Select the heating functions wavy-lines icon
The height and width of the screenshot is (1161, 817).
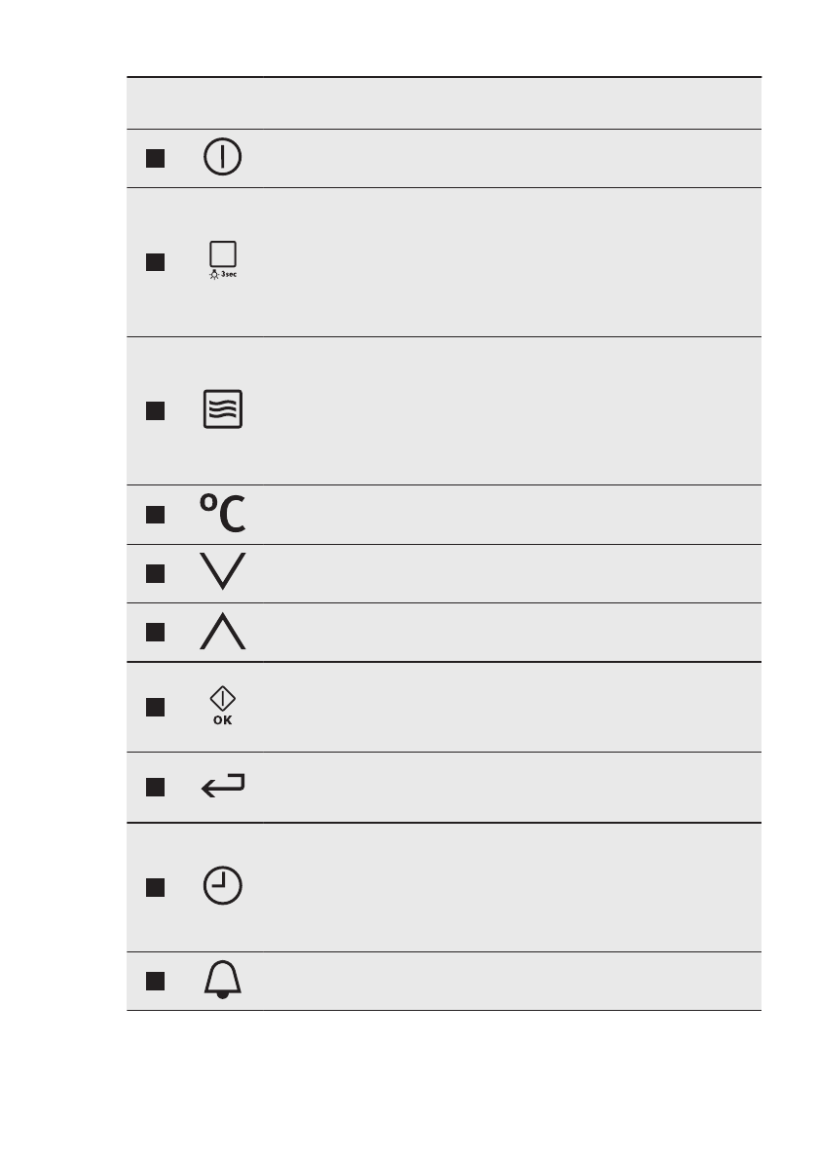(223, 410)
